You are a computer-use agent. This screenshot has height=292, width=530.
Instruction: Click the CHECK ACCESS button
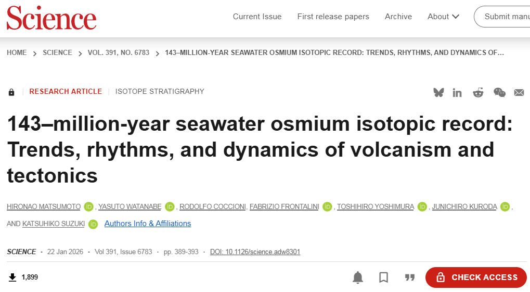tap(476, 277)
